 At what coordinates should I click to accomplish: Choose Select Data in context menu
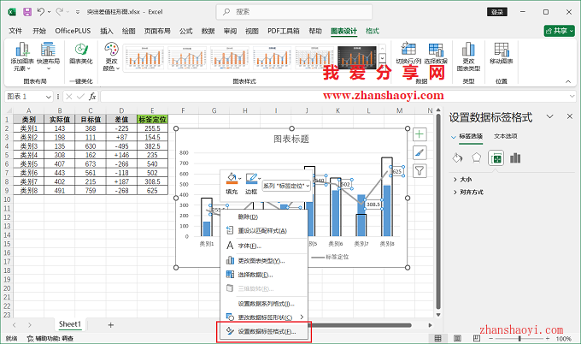click(265, 275)
